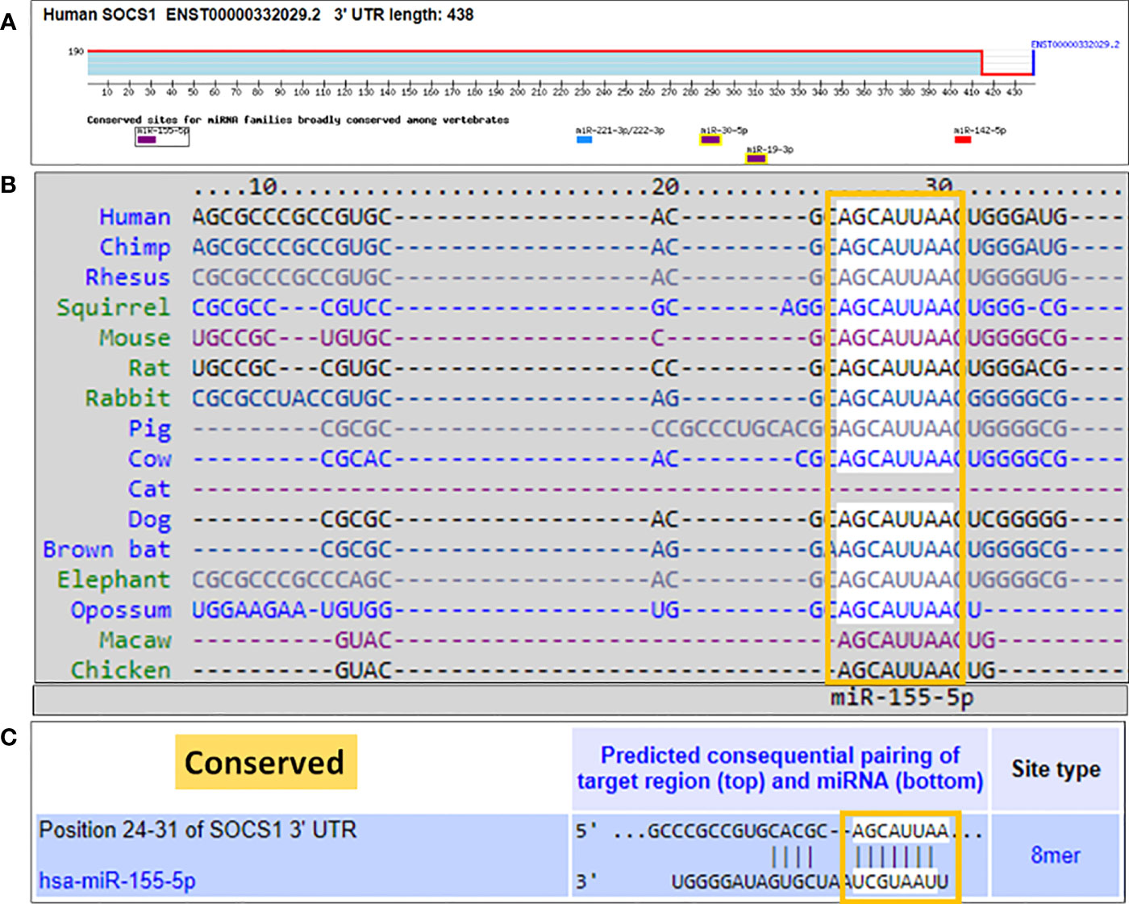Open the hsa-miR-155-5p link

118,881
